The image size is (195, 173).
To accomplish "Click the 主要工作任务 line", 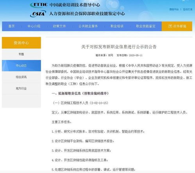I will coord(61,122).
